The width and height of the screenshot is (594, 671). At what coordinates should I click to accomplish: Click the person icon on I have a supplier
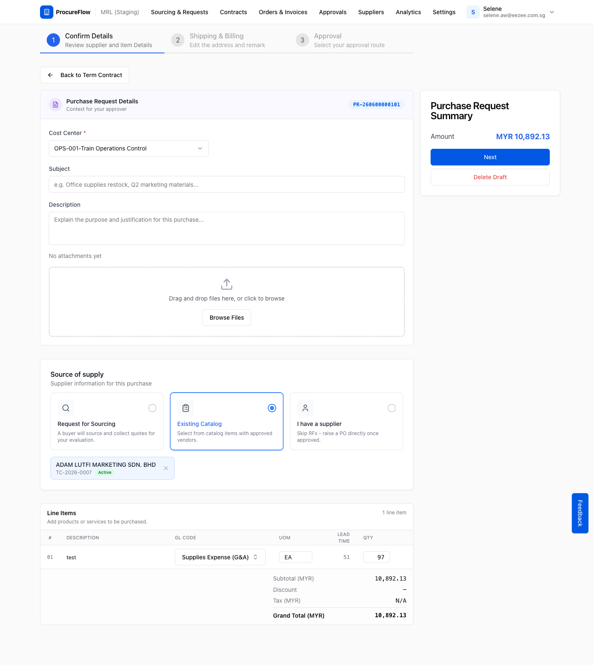[305, 408]
